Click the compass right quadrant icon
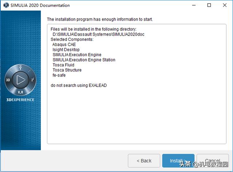The image size is (233, 172). [33, 80]
